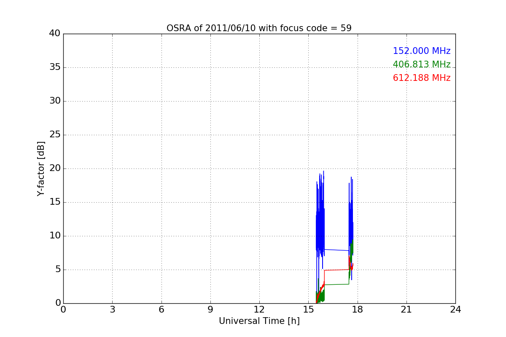Click the y-axis tick label 10
This screenshot has height=337, width=506.
pos(55,236)
